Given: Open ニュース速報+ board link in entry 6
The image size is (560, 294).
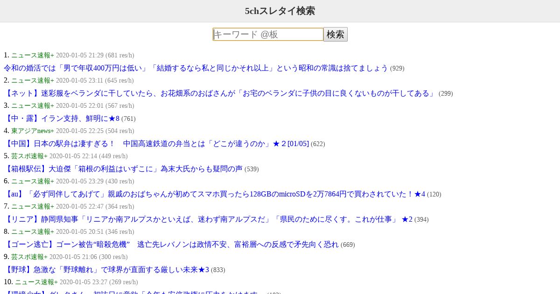Looking at the screenshot, I should [x=33, y=181].
